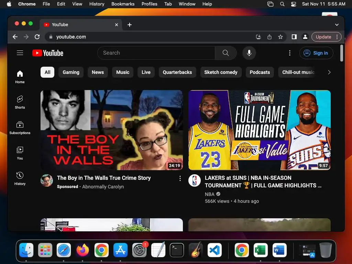Open the Apple menu

(x=9, y=4)
